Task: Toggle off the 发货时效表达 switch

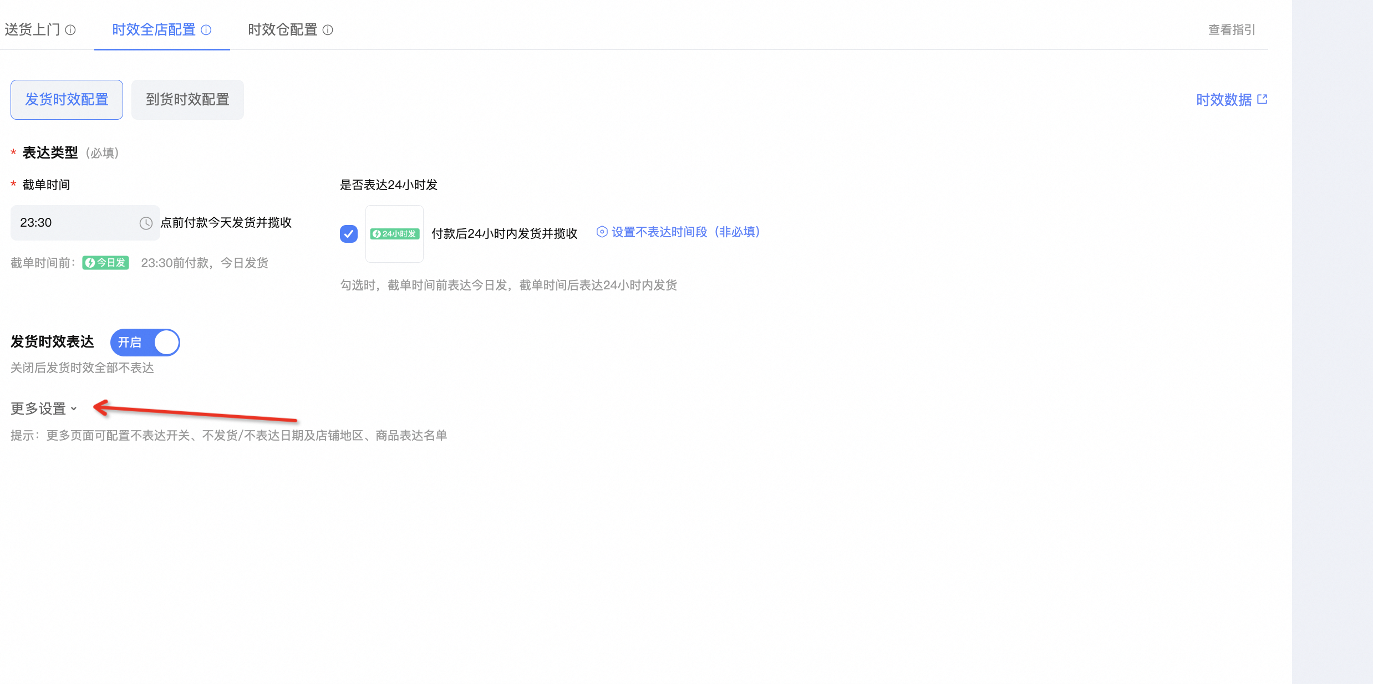Action: coord(145,343)
